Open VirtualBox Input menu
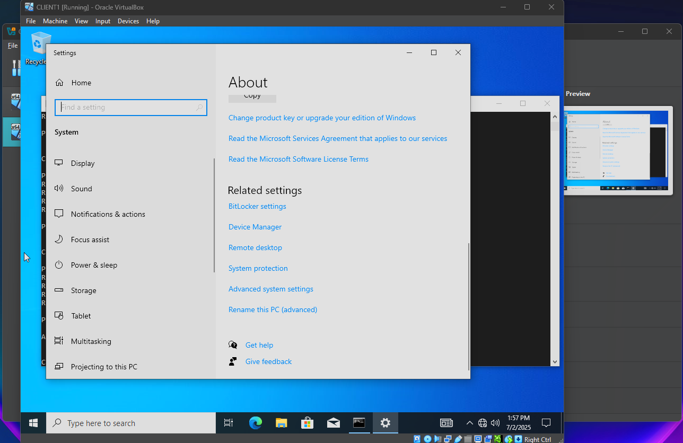This screenshot has width=683, height=443. pos(103,21)
